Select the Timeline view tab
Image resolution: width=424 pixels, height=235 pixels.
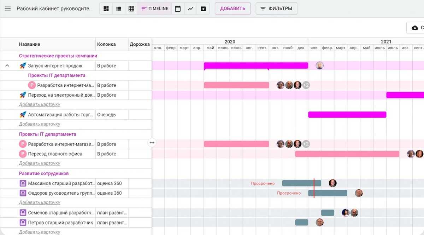point(155,8)
